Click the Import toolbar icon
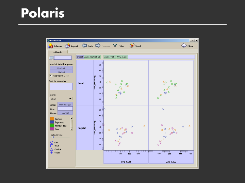The height and width of the screenshot is (183, 245). coord(67,46)
